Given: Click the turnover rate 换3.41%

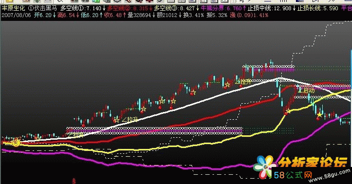Looking at the screenshot, I should 194,15.
